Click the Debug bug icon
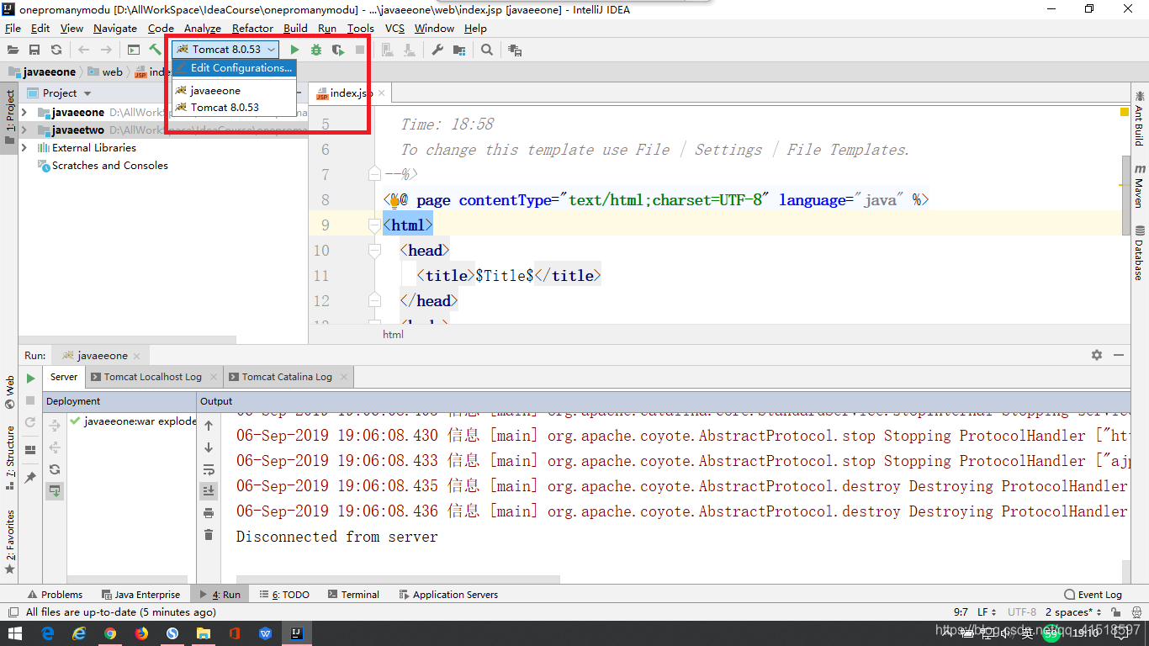 pos(316,50)
